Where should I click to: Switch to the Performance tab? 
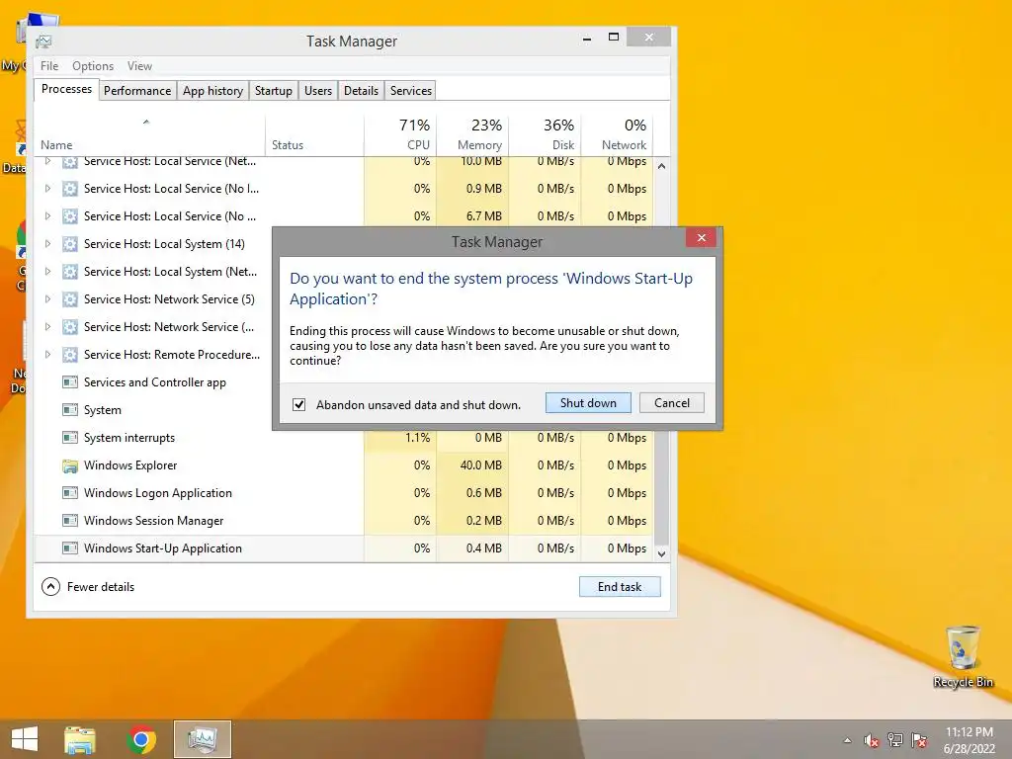(x=137, y=91)
